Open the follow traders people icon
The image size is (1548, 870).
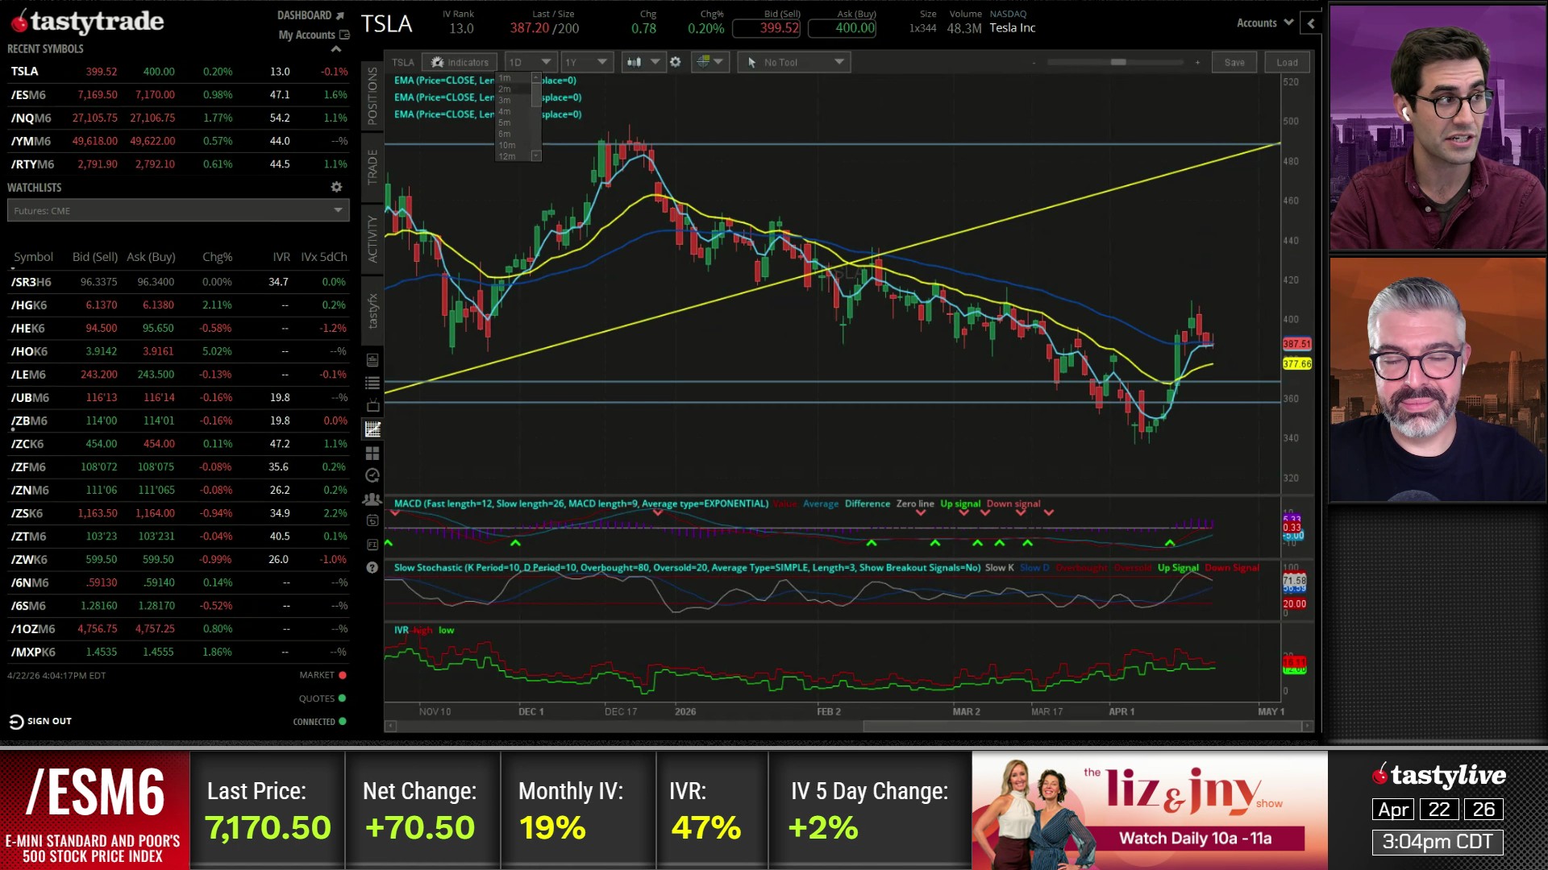(372, 499)
